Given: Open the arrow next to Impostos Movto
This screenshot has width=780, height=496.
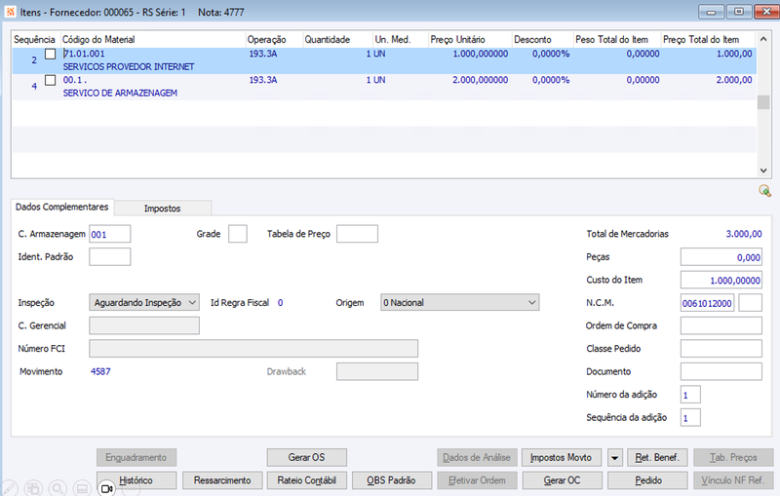Looking at the screenshot, I should [615, 458].
